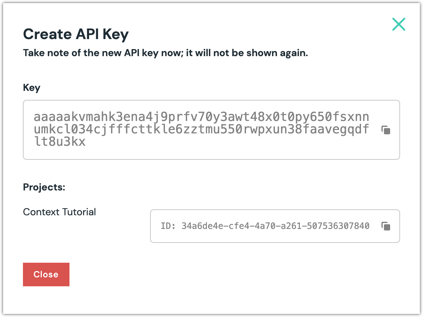Click the "Create API Key" dialog title

(76, 34)
